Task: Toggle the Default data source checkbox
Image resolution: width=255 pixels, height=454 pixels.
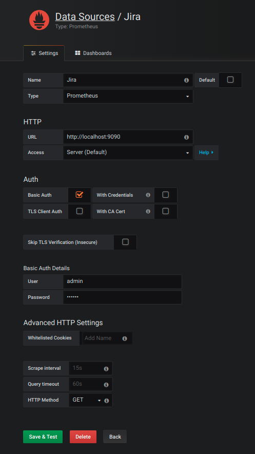Action: click(x=230, y=80)
